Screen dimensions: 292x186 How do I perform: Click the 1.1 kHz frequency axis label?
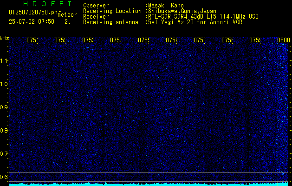click(5, 61)
